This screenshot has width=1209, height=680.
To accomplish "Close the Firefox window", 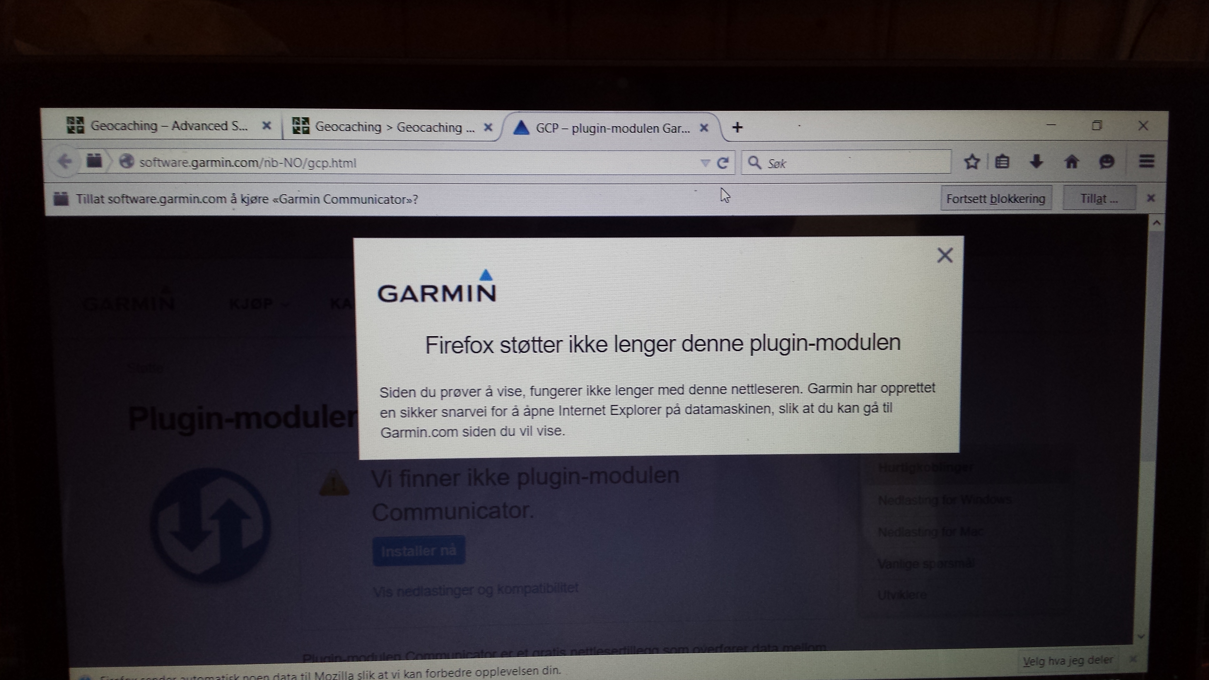I will 1143,126.
